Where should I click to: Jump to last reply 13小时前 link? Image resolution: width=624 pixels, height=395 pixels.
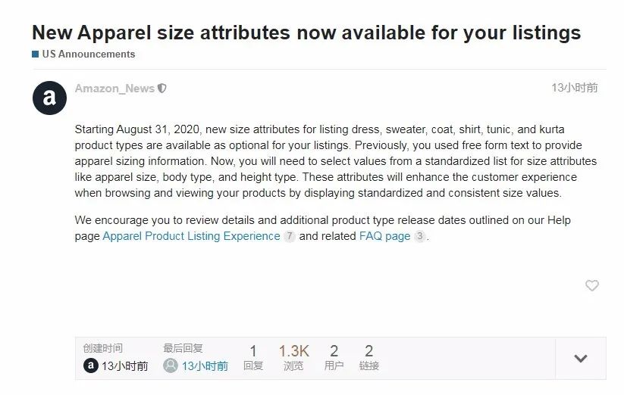(x=205, y=365)
